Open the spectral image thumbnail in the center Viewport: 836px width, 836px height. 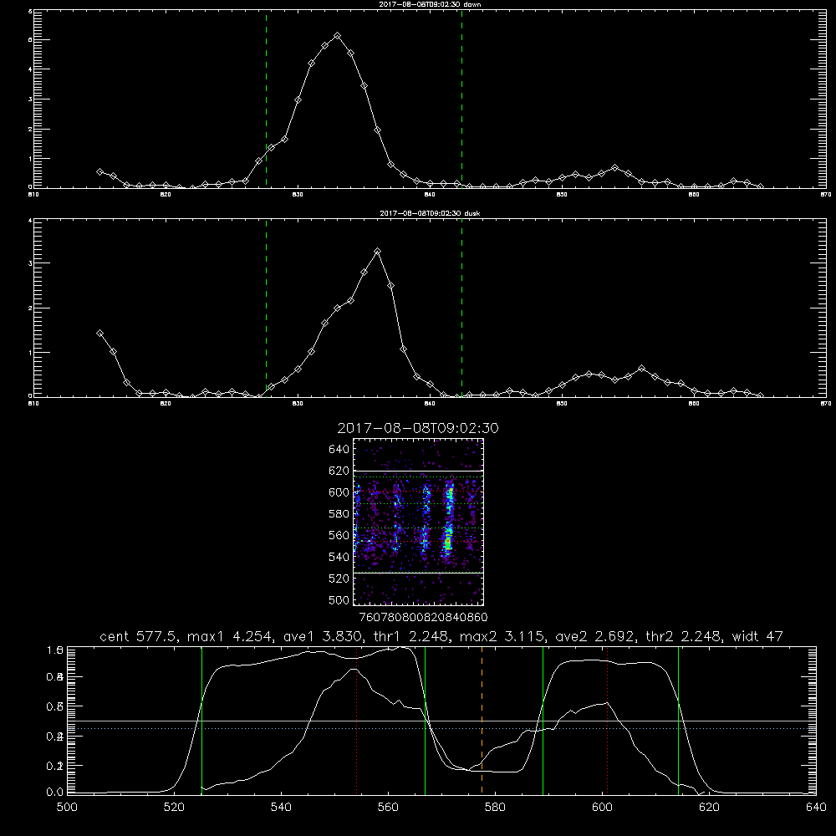(x=418, y=522)
